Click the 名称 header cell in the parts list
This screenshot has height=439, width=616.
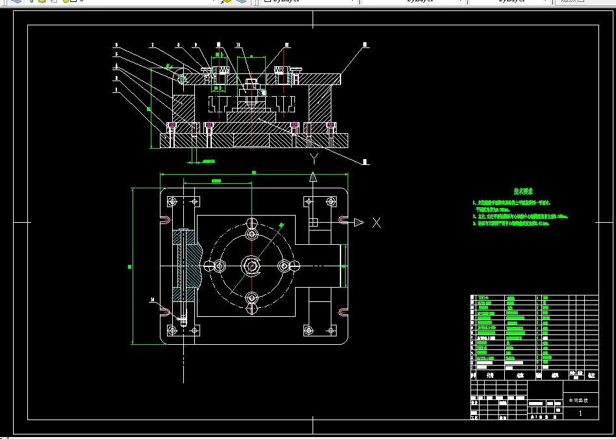pos(520,375)
